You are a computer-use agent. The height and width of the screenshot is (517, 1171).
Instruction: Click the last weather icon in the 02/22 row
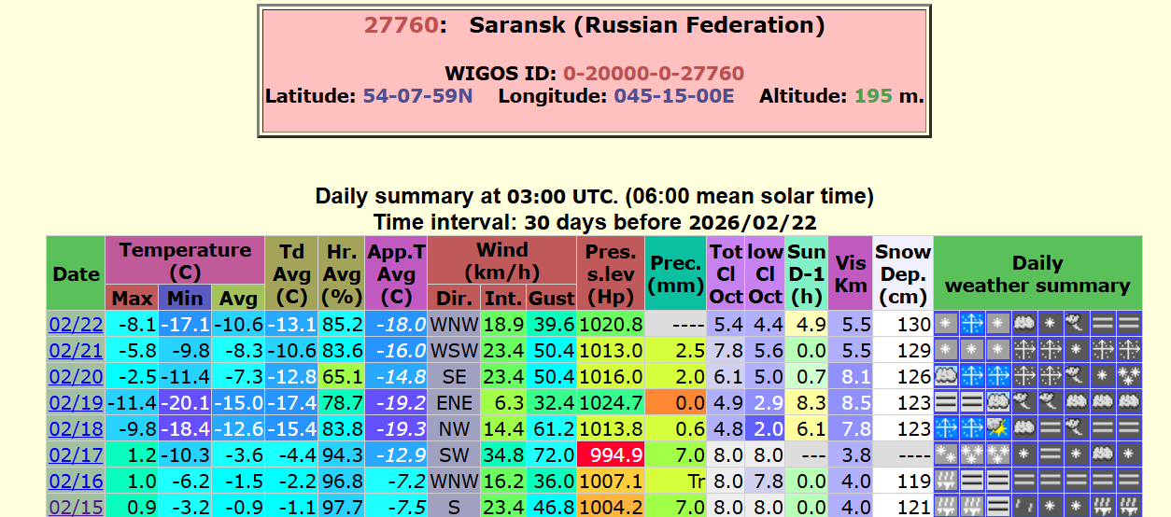click(1130, 325)
